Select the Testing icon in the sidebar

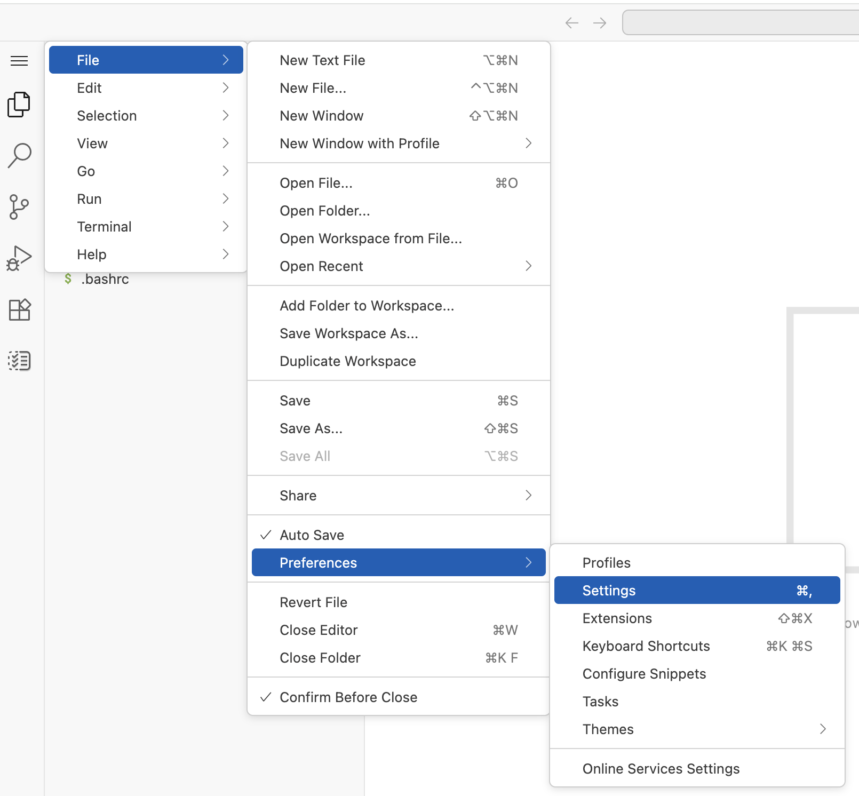tap(19, 361)
